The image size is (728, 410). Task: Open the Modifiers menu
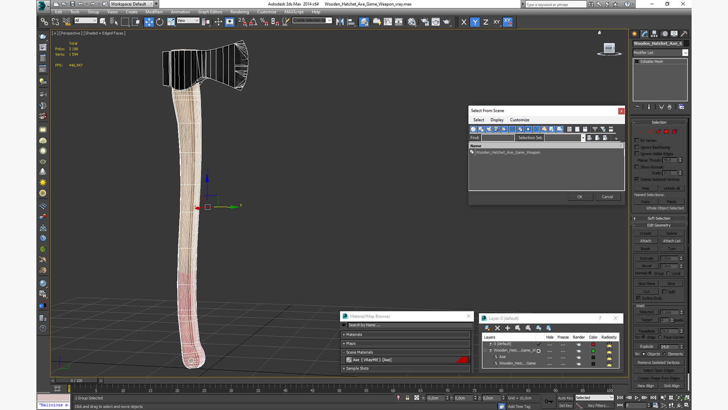[x=154, y=12]
